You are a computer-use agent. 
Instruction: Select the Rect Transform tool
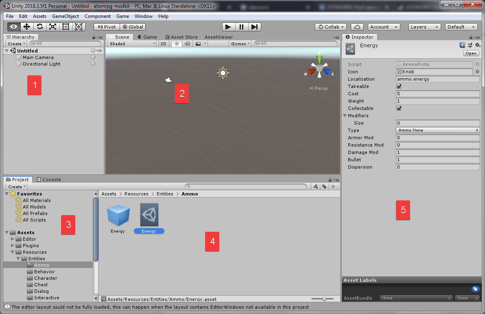coord(66,27)
